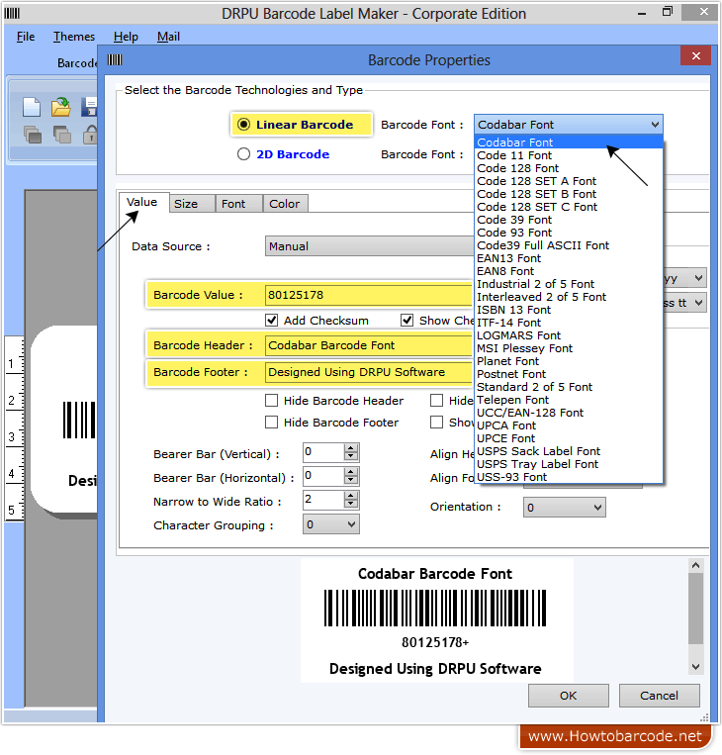Click the barcode icon in Barcode Properties title

(x=115, y=60)
